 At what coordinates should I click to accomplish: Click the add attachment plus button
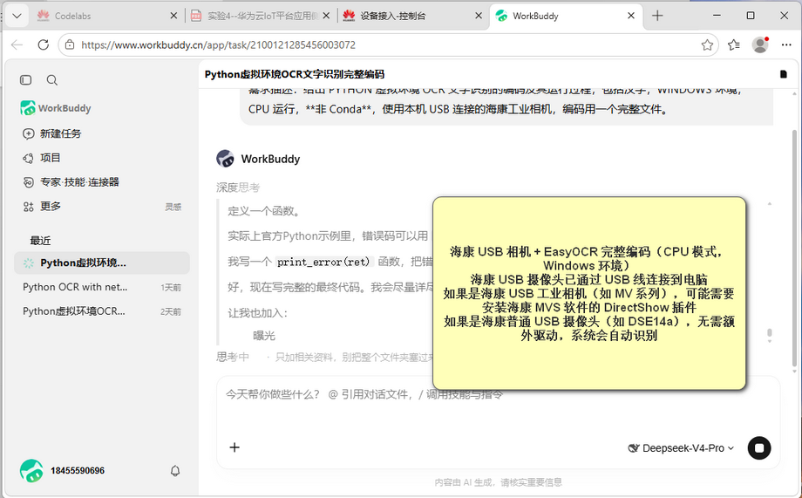tap(234, 447)
